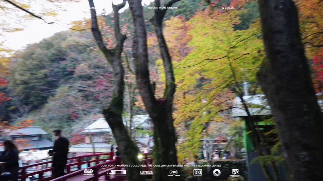The height and width of the screenshot is (181, 323).
Task: Click the Cinematimer film reel logo
Action: pos(88,172)
